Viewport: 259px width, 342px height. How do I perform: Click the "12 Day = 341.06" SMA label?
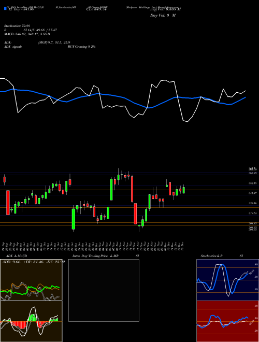pos(21,10)
